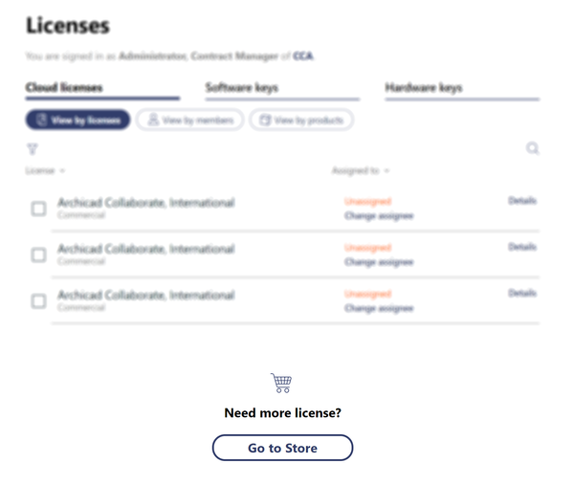Image resolution: width=574 pixels, height=485 pixels.
Task: Check the second Archicad Collaborate license checkbox
Action: (x=38, y=255)
